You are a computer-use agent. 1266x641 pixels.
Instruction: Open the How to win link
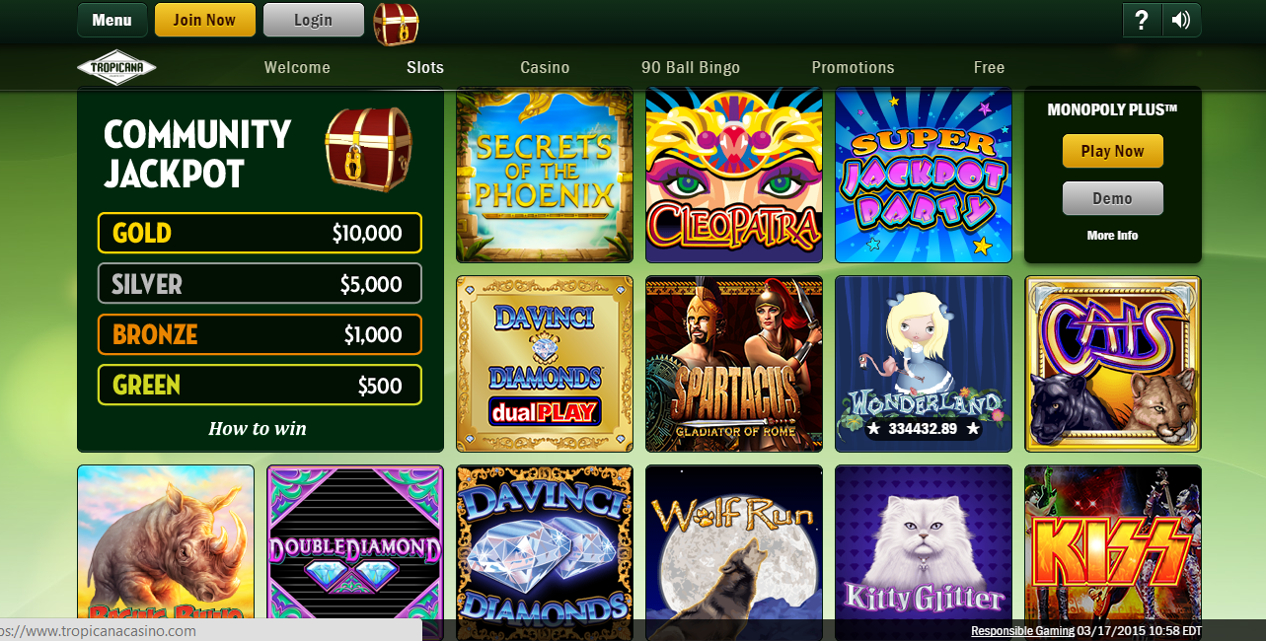coord(258,429)
